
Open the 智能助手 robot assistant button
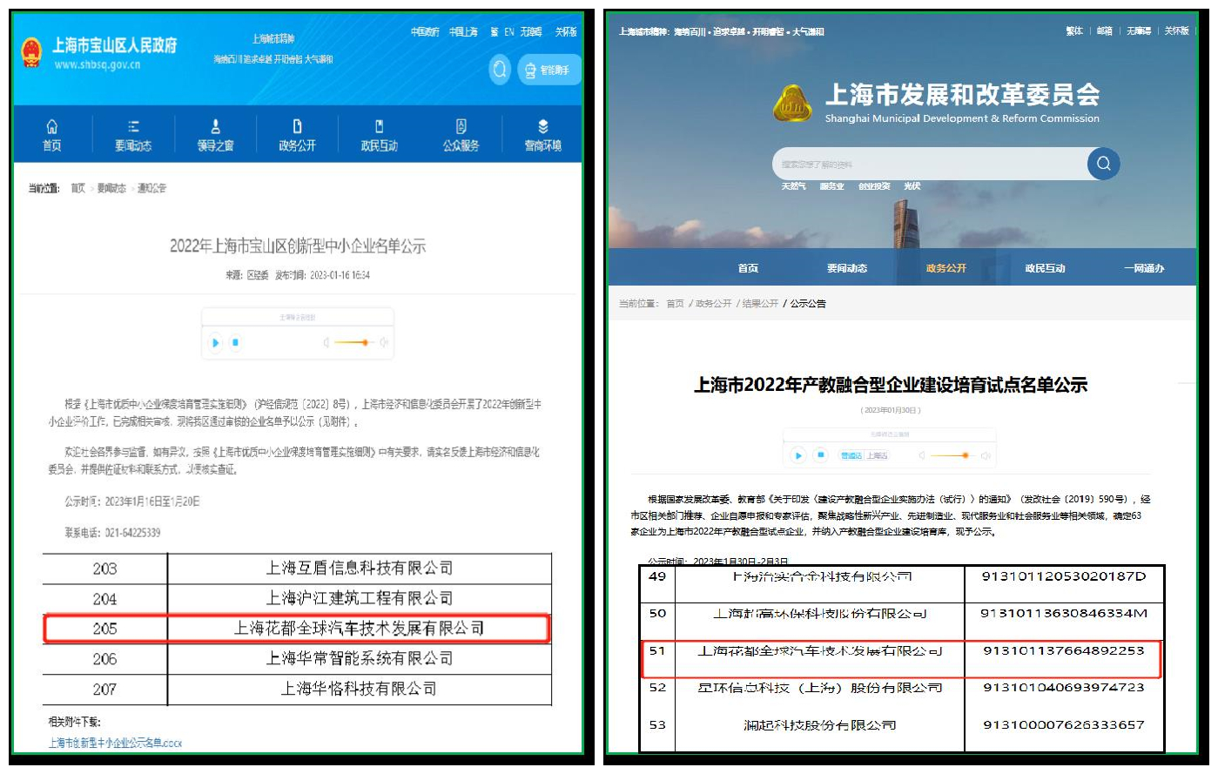[x=548, y=70]
